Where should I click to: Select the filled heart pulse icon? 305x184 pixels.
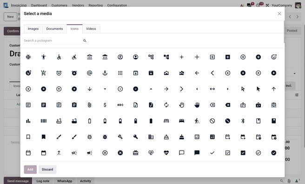pos(166,153)
